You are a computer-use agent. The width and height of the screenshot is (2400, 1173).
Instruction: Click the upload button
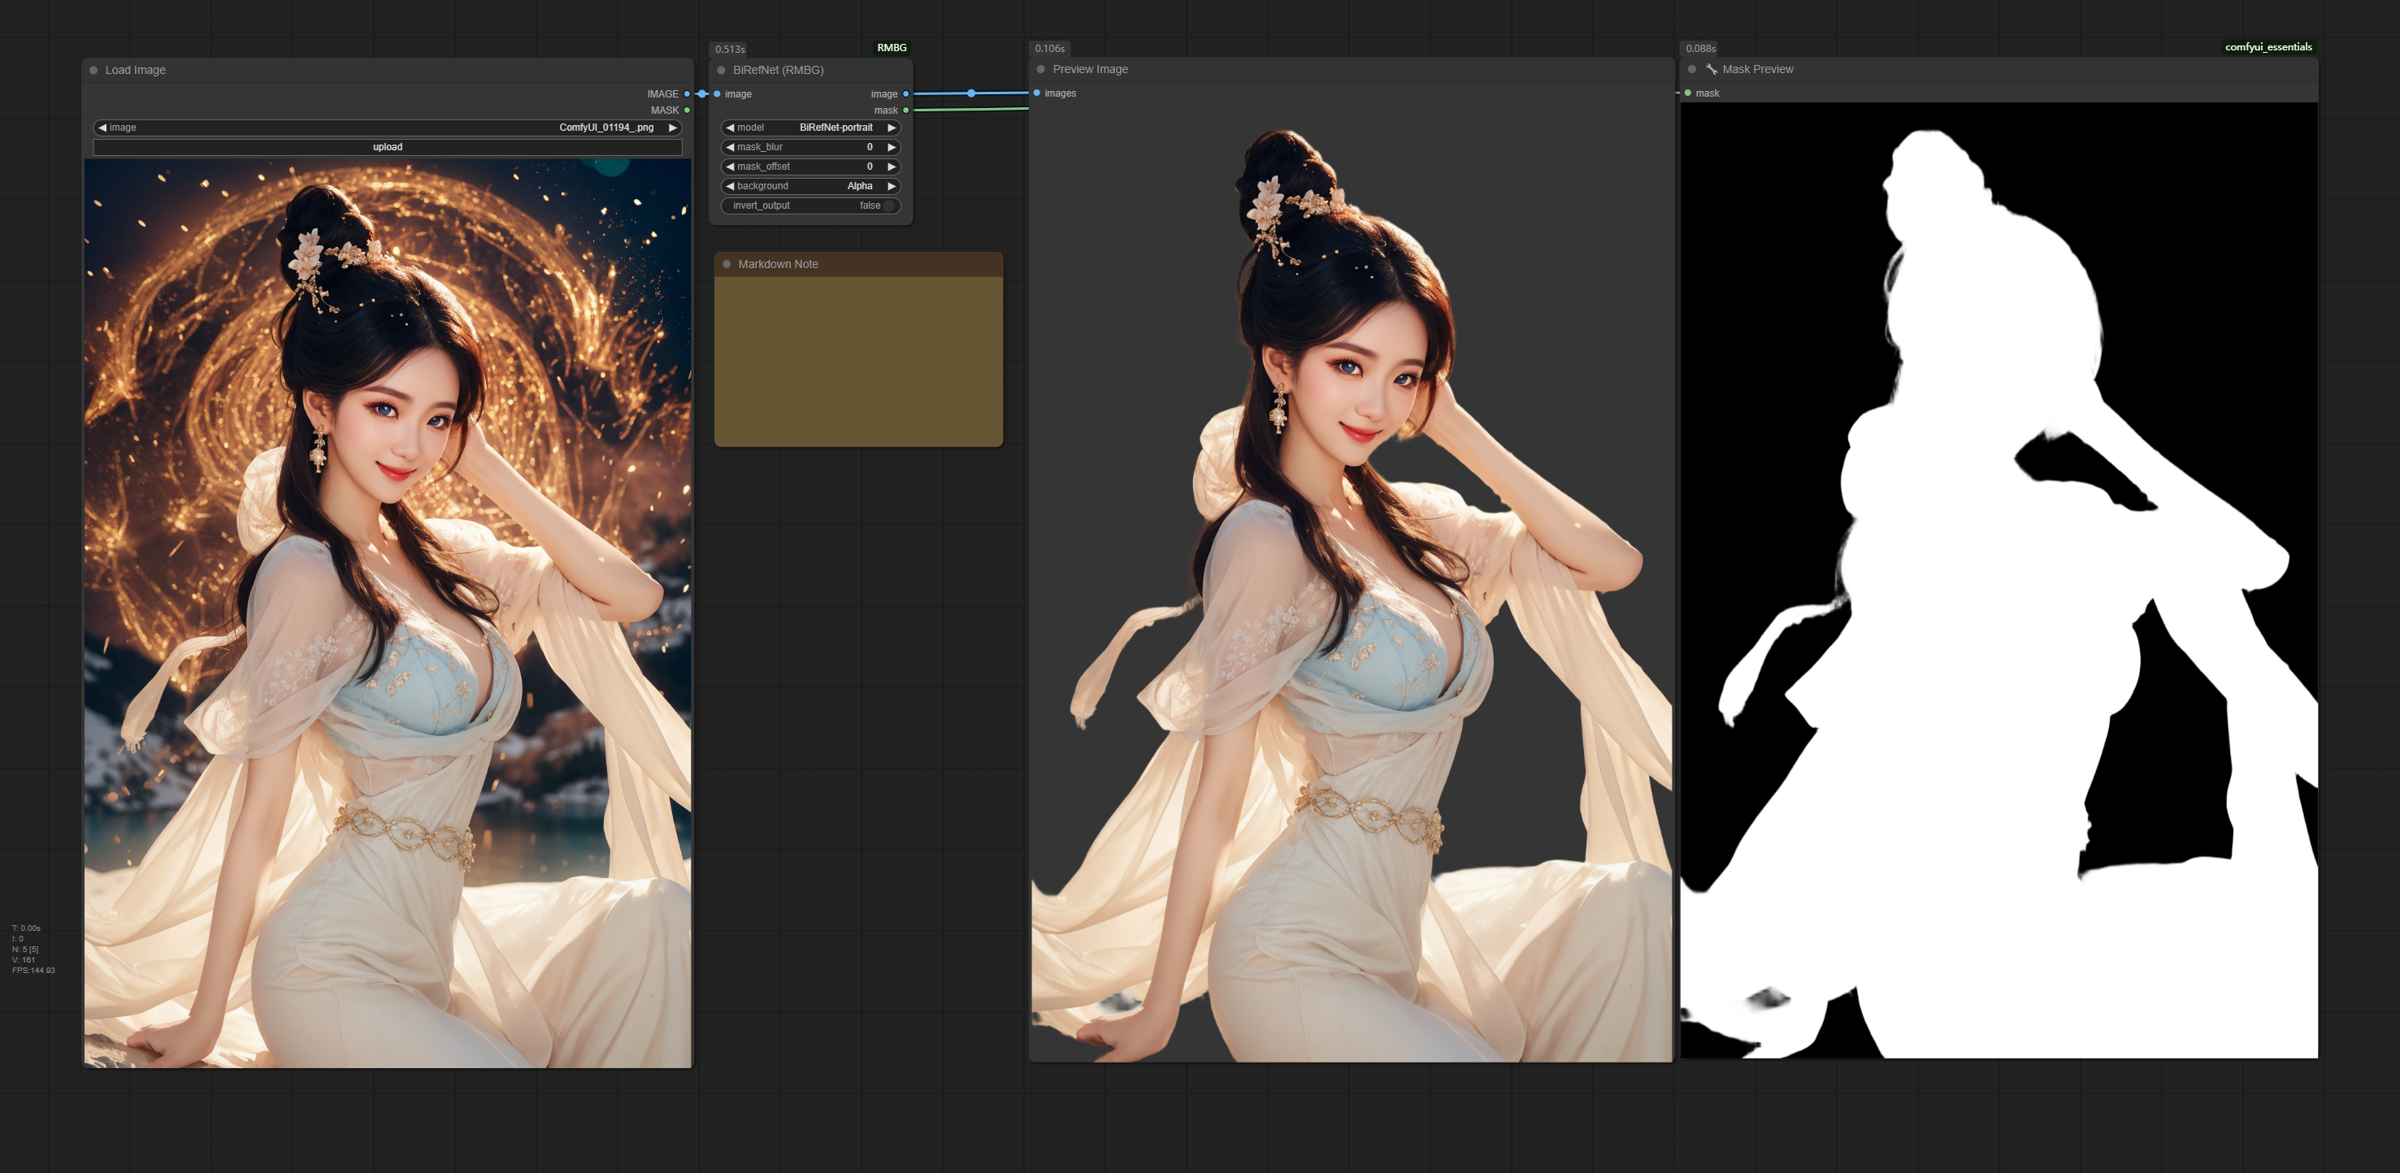(x=388, y=147)
